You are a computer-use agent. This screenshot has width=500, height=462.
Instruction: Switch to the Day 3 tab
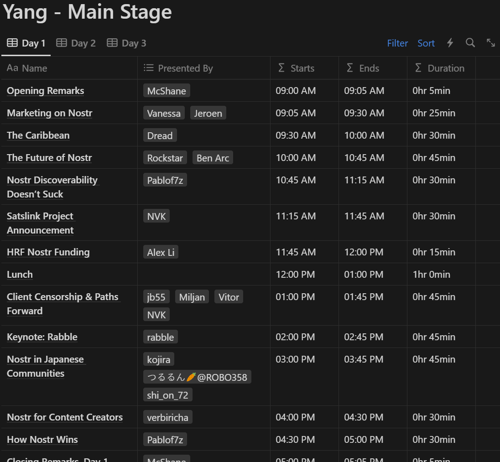127,43
